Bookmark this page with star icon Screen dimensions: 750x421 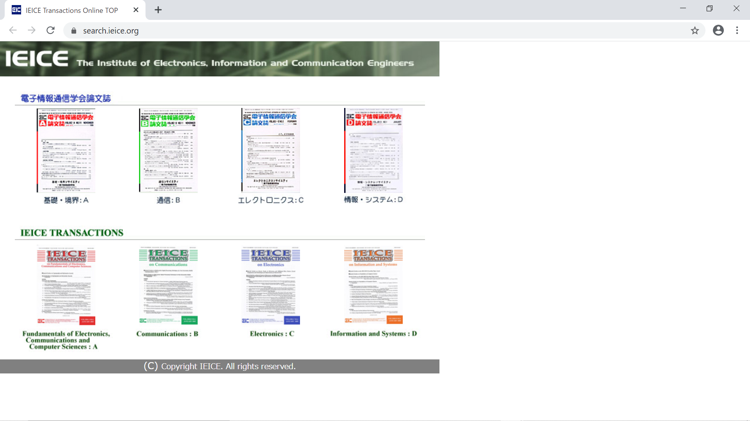coord(695,30)
